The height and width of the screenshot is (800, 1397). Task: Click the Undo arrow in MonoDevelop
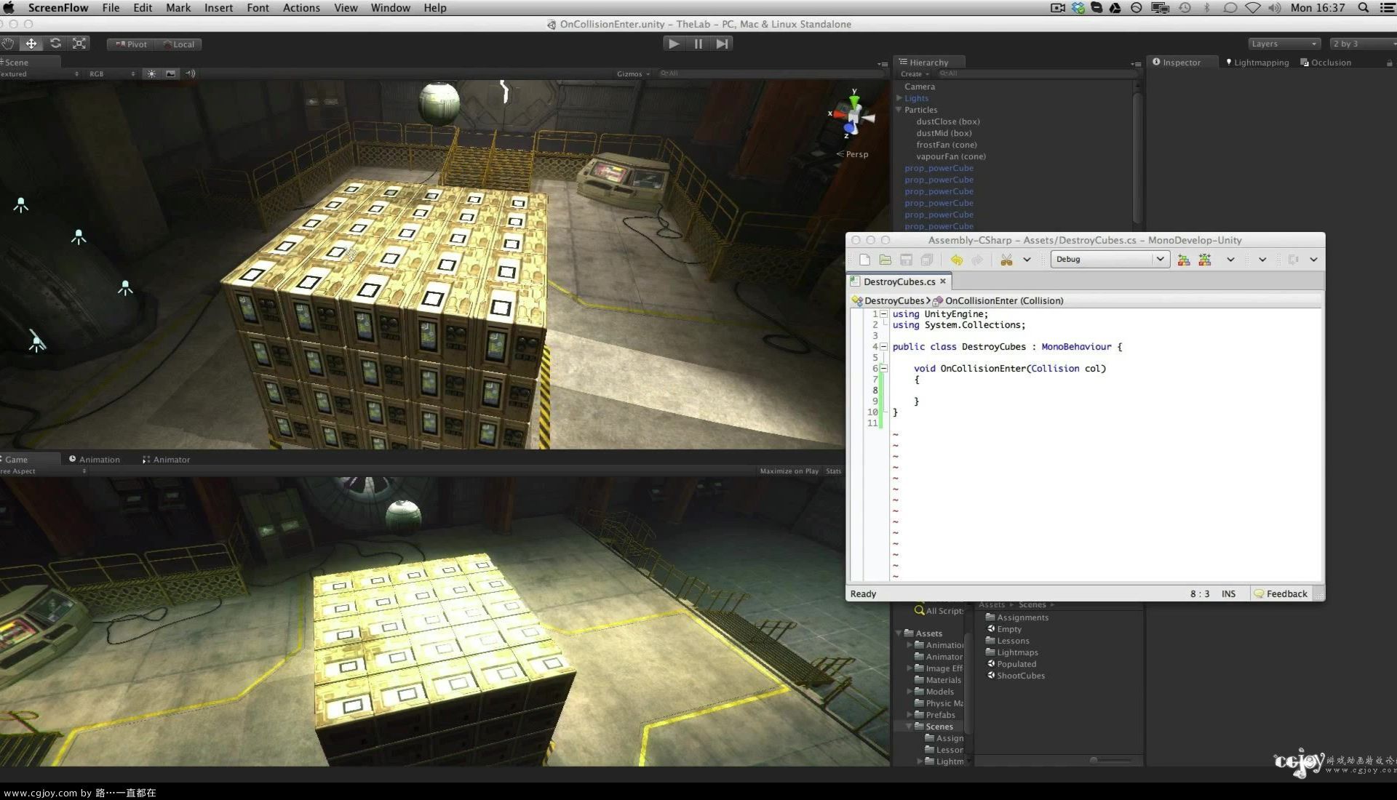click(x=957, y=260)
